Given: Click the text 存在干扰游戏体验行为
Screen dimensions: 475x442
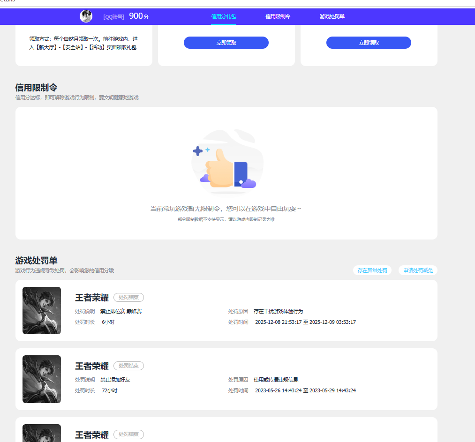Looking at the screenshot, I should tap(279, 311).
